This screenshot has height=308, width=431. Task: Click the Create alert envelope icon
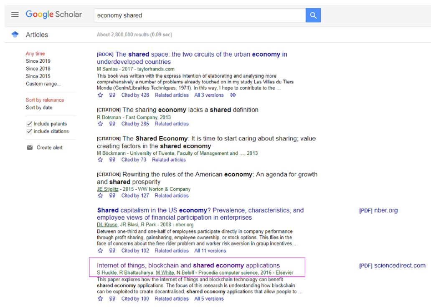coord(30,148)
